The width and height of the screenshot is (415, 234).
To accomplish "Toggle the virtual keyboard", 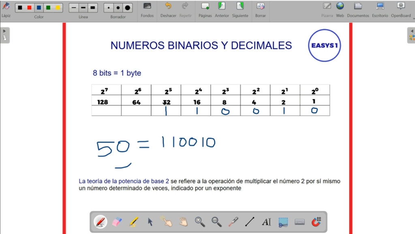I will 299,222.
